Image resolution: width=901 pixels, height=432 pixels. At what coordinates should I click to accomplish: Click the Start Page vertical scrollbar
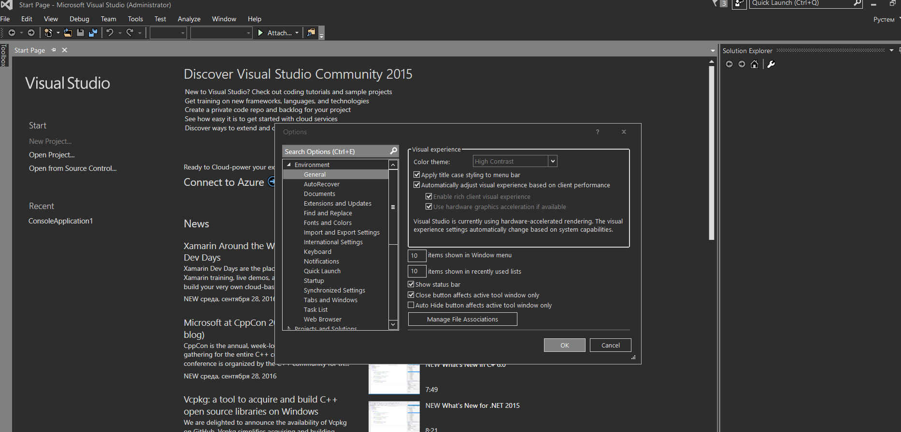pos(712,152)
